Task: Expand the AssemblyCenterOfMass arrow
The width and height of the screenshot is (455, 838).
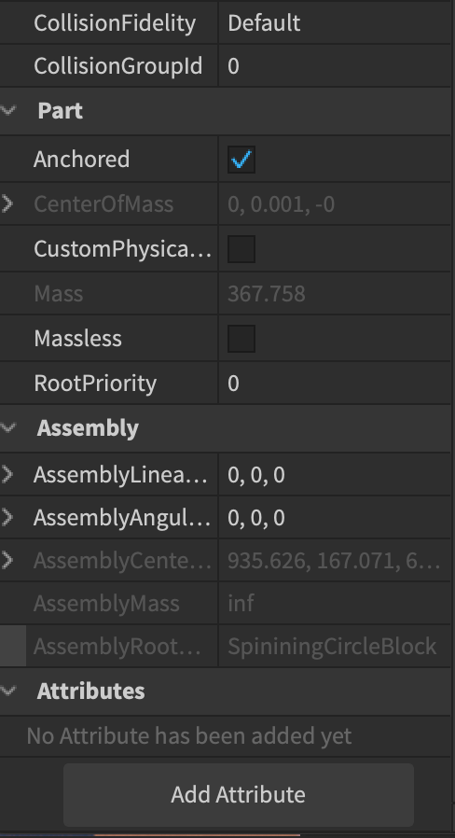Action: (7, 560)
